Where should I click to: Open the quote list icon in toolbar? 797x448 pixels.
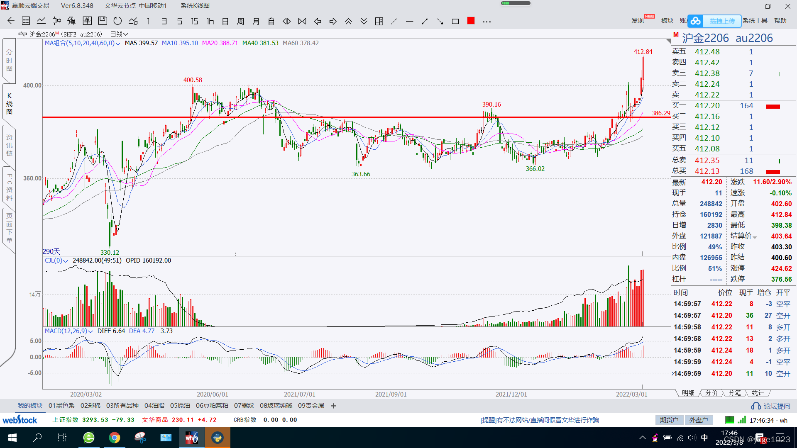[x=26, y=21]
